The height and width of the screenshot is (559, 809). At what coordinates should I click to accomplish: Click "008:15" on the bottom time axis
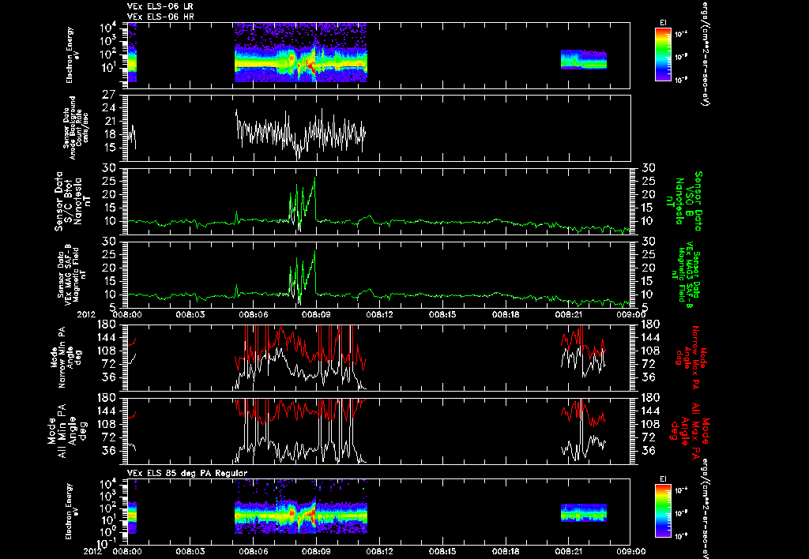(x=442, y=551)
